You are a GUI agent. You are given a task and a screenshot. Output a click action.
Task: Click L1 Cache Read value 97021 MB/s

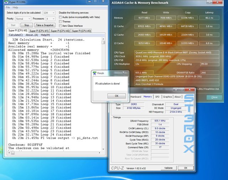144,26
